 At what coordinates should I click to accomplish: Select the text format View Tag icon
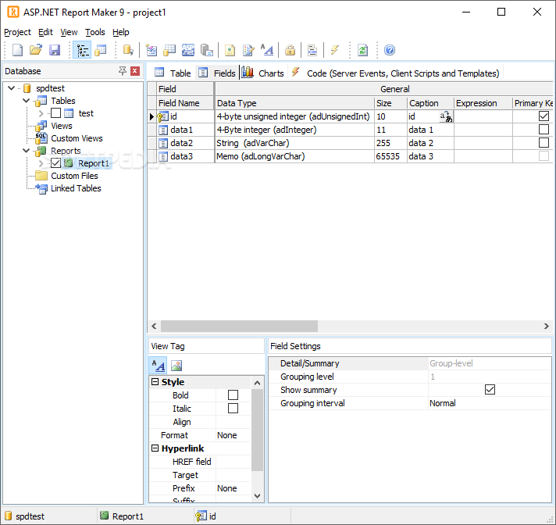click(159, 366)
